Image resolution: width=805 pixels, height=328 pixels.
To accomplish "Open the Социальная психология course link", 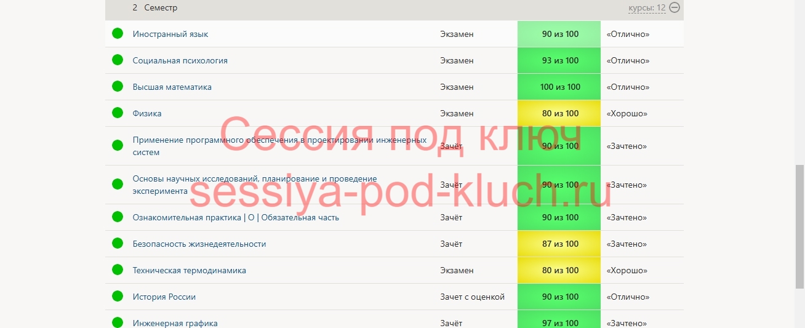I will 180,60.
